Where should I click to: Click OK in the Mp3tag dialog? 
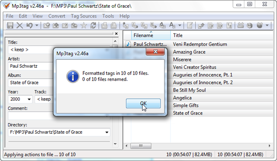tap(143, 103)
